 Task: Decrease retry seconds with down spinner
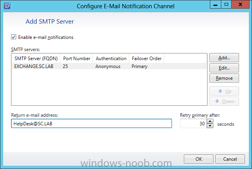pyautogui.click(x=210, y=126)
